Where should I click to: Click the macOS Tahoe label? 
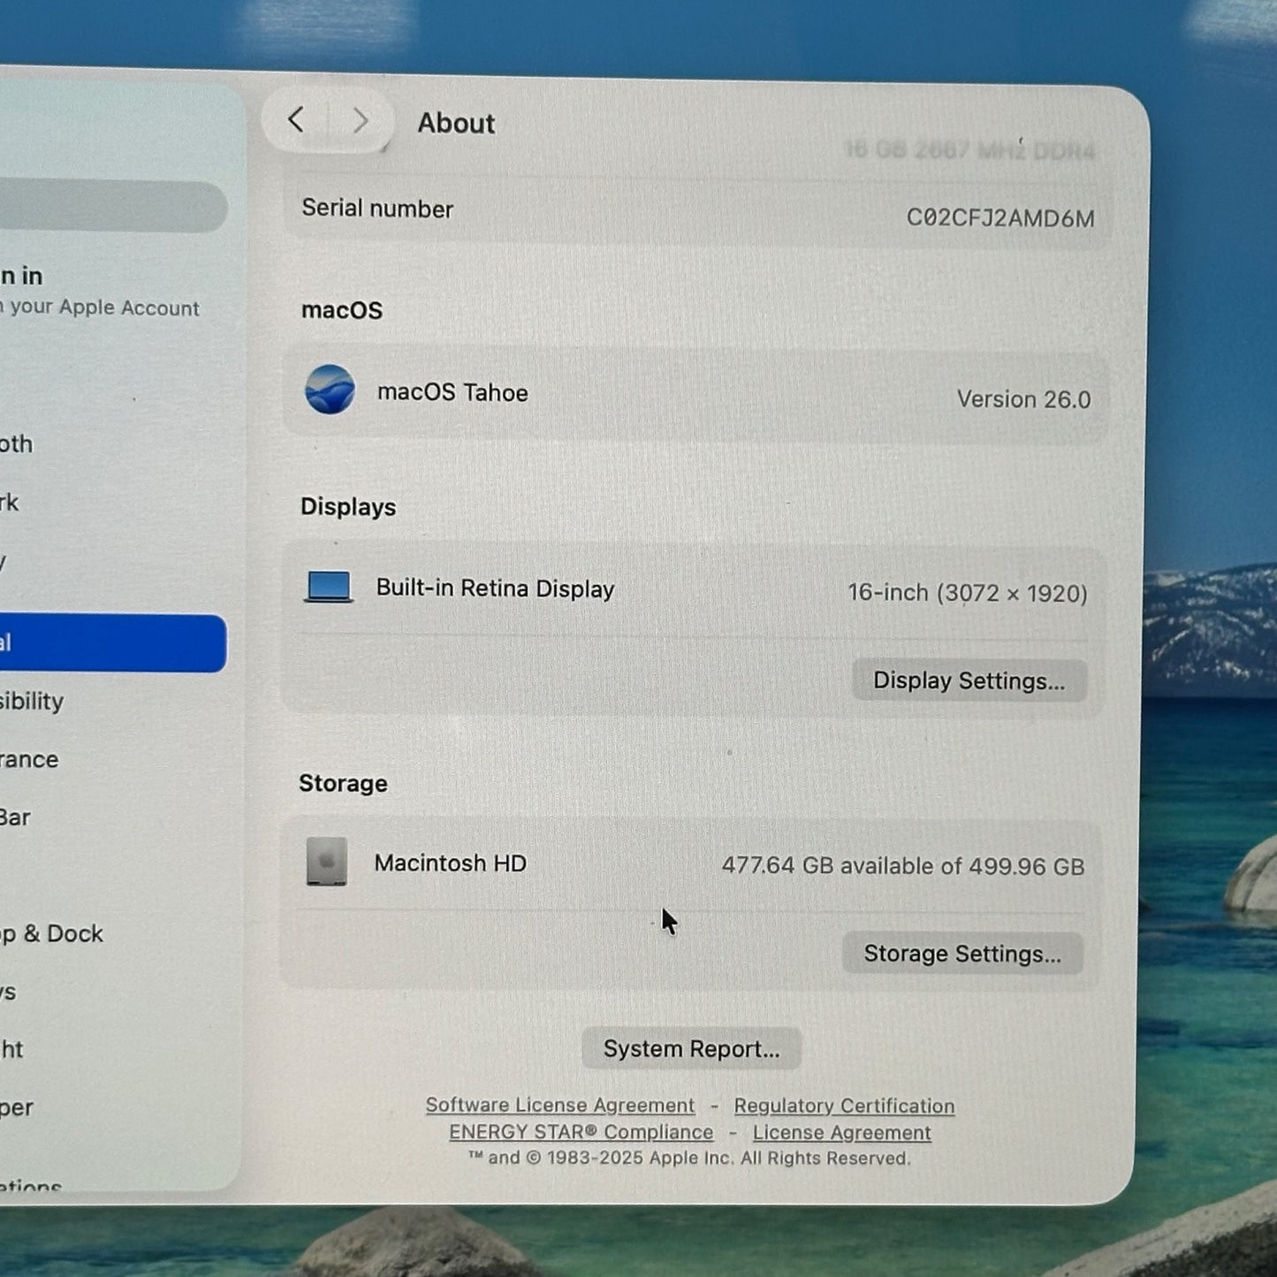coord(452,392)
